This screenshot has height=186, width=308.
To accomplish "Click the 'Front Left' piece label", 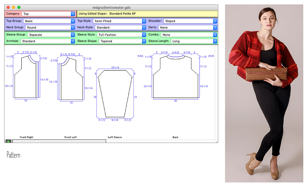I will tap(71, 137).
